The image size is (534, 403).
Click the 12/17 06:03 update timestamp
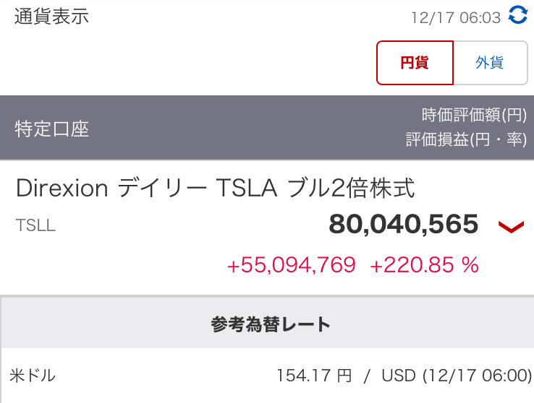(456, 17)
